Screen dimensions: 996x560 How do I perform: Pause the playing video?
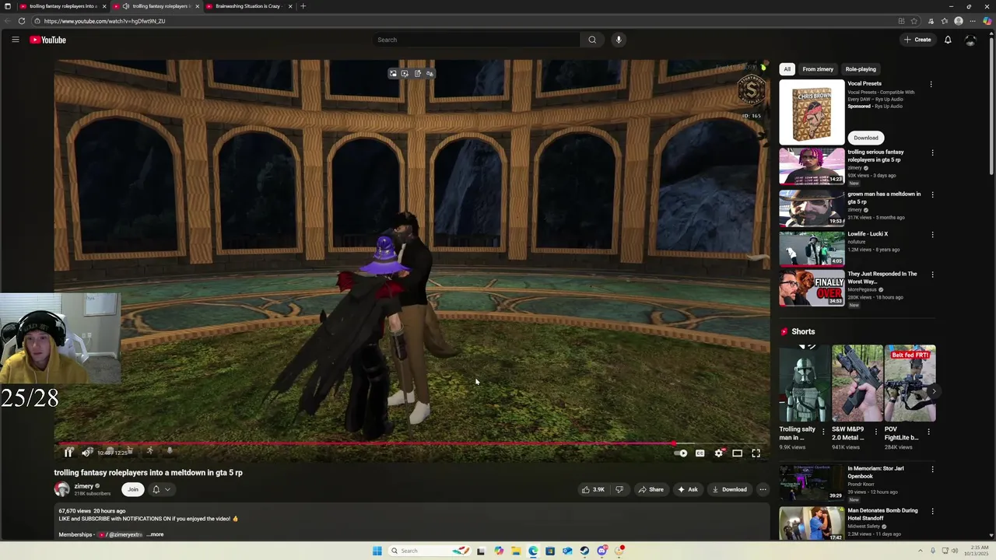(x=68, y=453)
